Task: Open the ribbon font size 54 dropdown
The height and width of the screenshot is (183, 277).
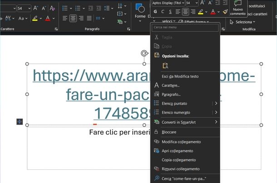Action: 30,8
